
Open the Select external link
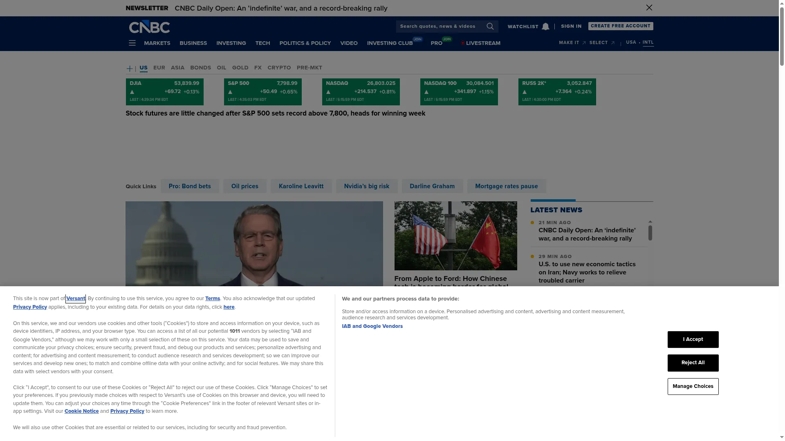pos(602,43)
